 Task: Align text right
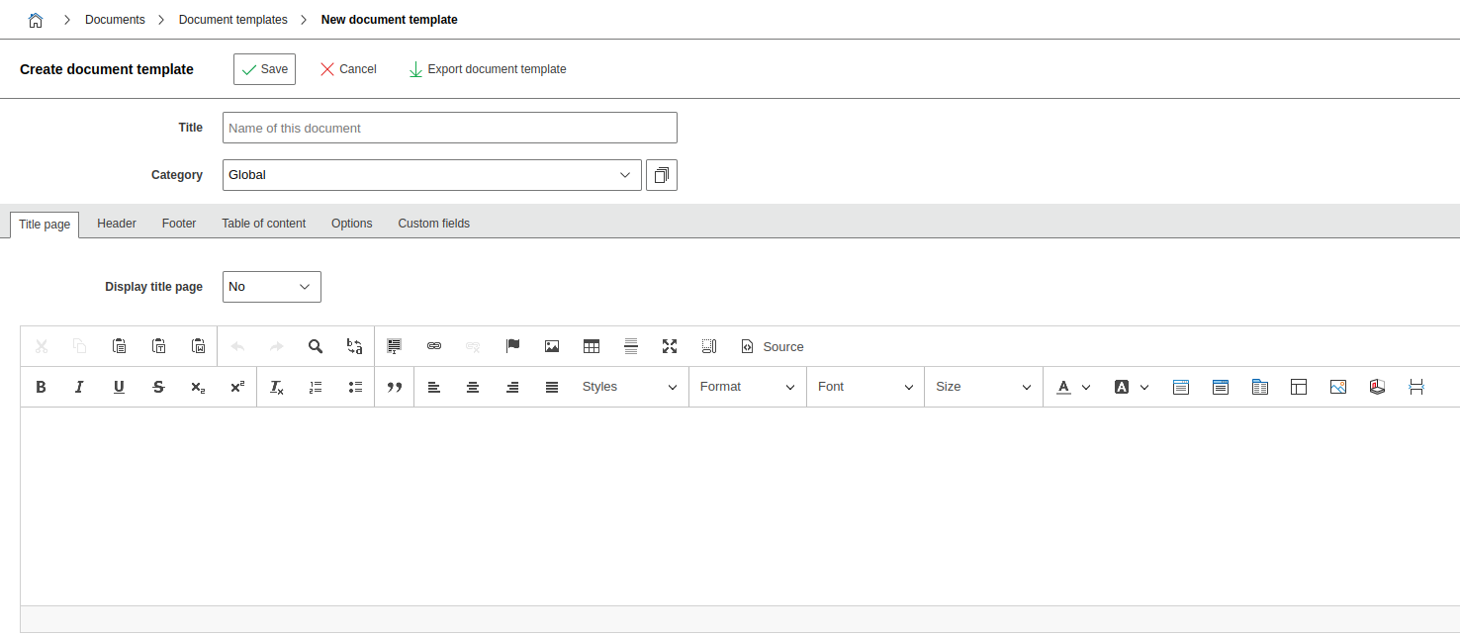point(512,387)
